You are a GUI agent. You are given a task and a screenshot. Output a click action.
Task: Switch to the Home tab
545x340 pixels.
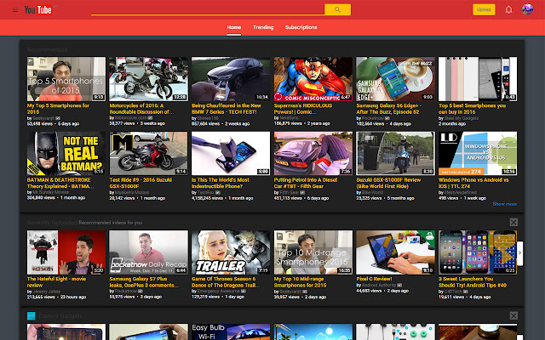point(234,27)
